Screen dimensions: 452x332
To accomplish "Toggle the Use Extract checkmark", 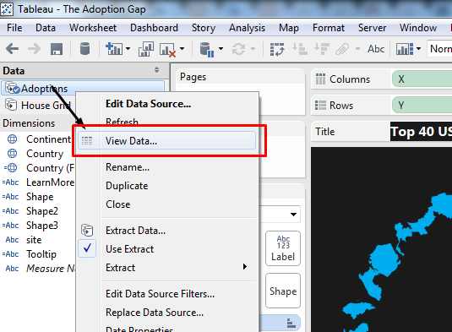I will pos(87,248).
